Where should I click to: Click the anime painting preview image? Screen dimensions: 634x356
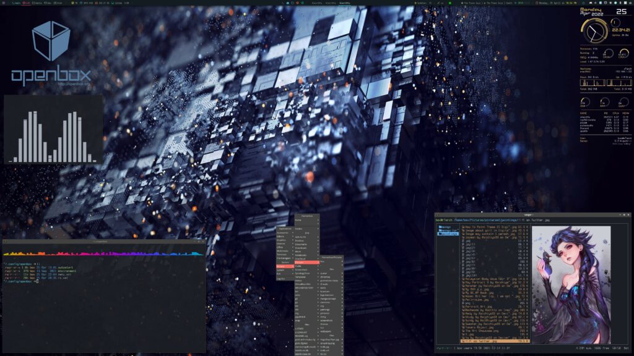[570, 283]
